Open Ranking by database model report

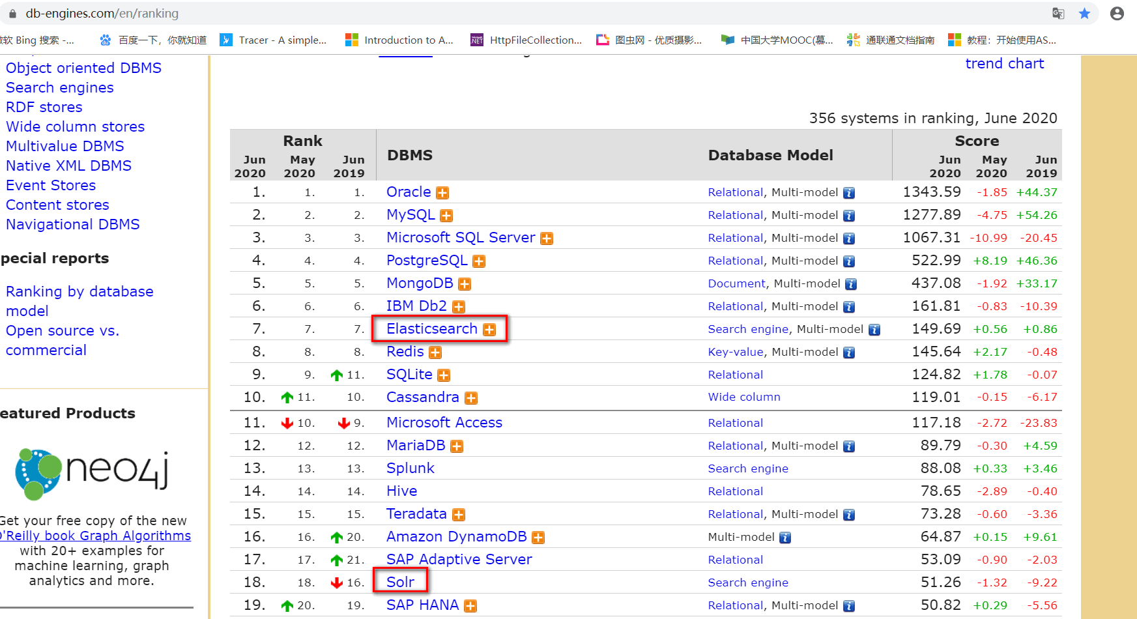[79, 301]
